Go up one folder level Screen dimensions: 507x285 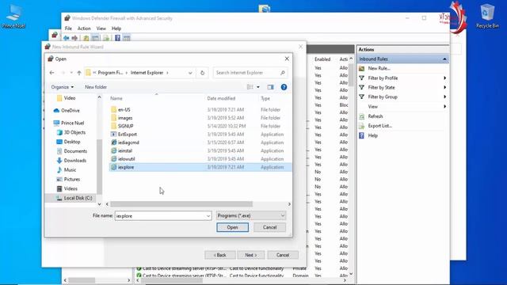(x=79, y=73)
